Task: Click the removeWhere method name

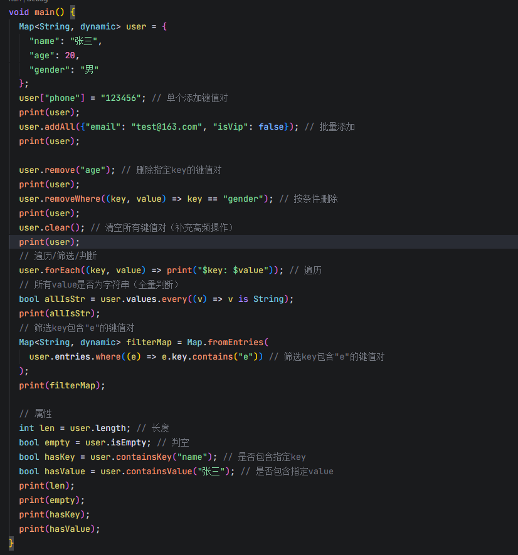Action: coord(73,199)
